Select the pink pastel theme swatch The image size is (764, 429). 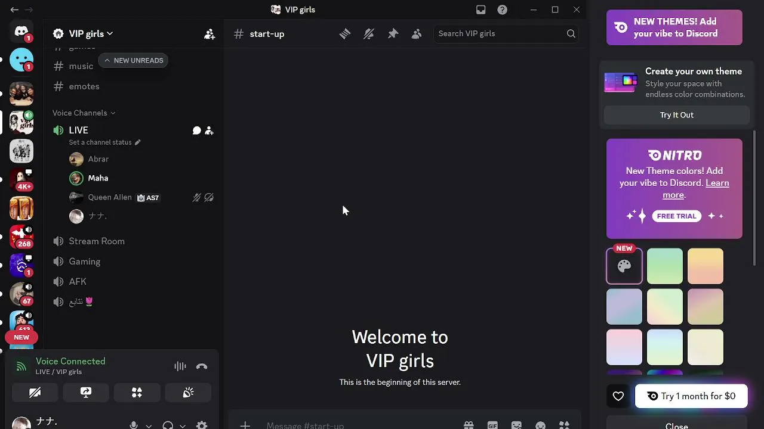(624, 347)
